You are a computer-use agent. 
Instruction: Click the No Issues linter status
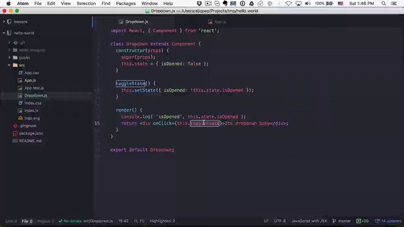pyautogui.click(x=70, y=221)
